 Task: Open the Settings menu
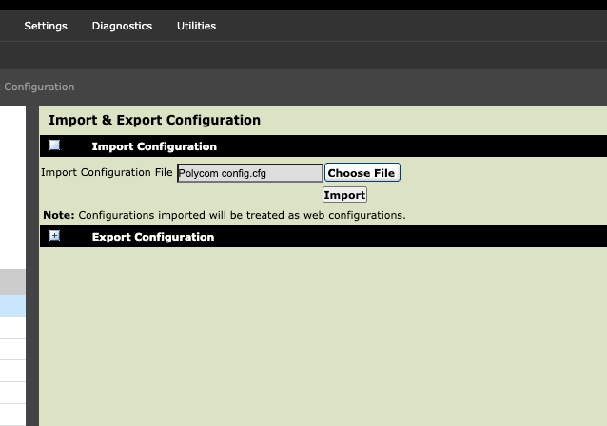46,26
